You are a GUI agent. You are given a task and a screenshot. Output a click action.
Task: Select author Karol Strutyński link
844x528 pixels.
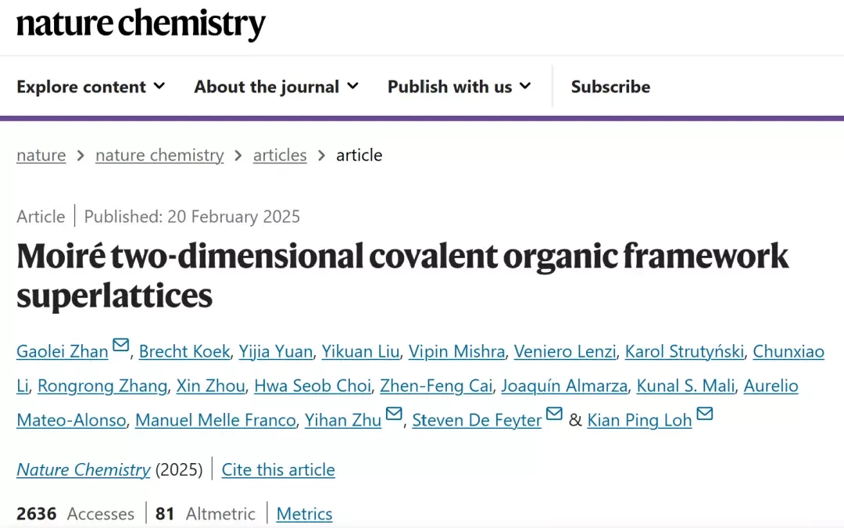[x=684, y=352]
